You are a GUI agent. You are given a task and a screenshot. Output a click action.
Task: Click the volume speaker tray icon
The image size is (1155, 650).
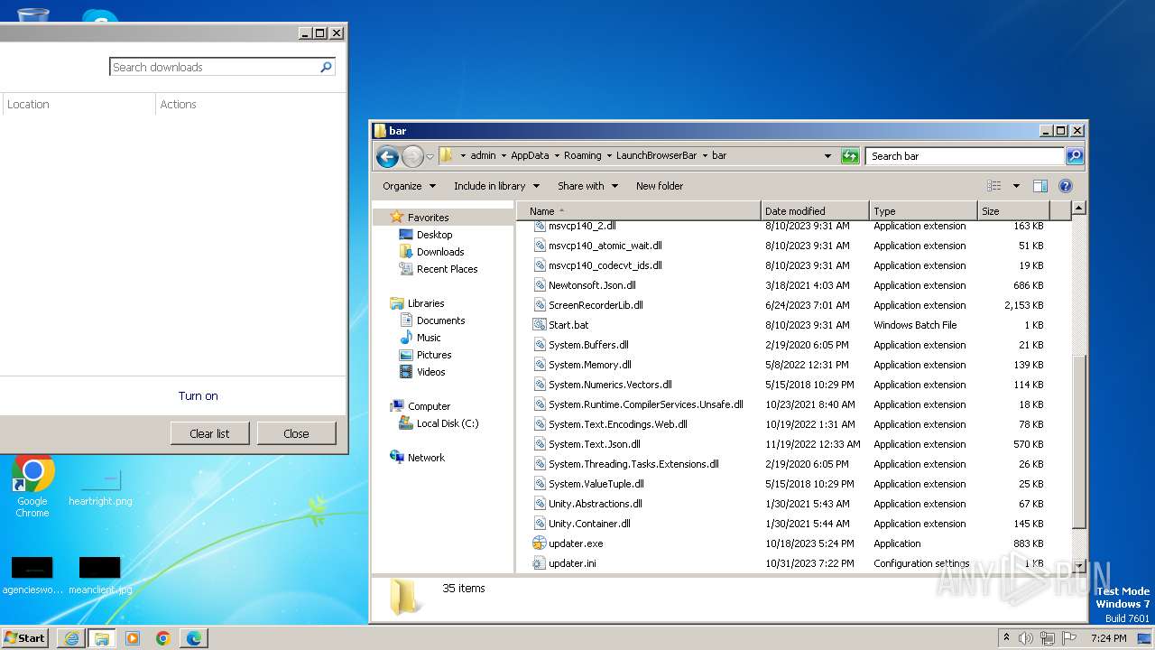[x=1026, y=638]
